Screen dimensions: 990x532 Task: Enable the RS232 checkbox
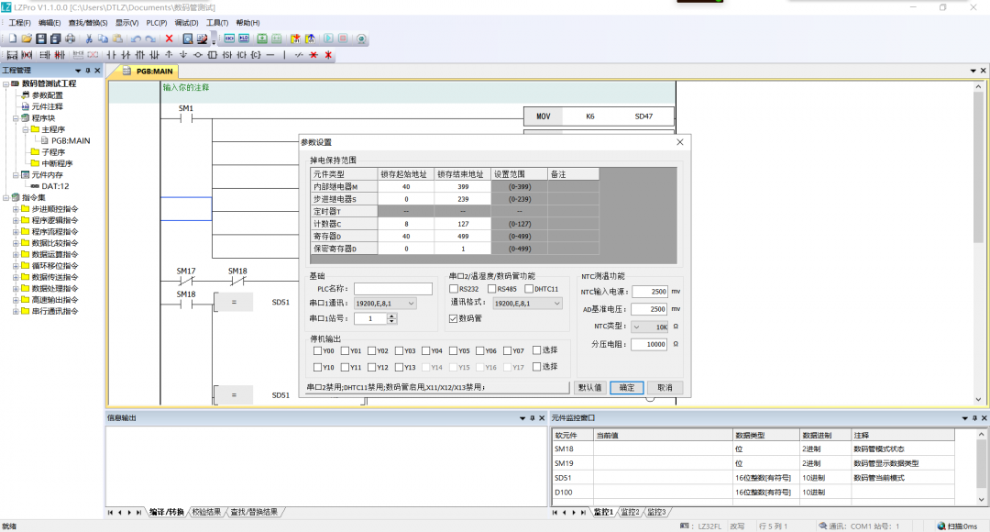(454, 288)
